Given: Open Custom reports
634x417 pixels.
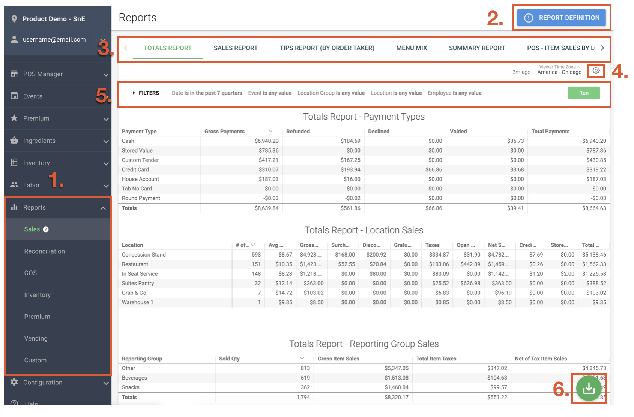Looking at the screenshot, I should 35,360.
